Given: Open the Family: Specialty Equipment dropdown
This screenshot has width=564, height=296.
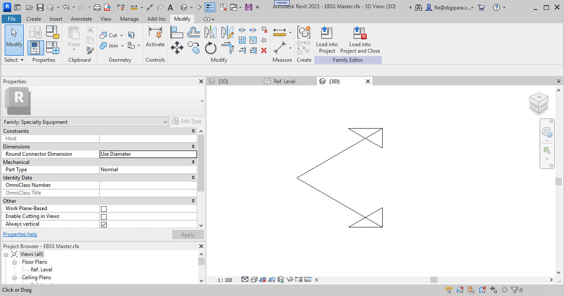Looking at the screenshot, I should click(x=165, y=122).
